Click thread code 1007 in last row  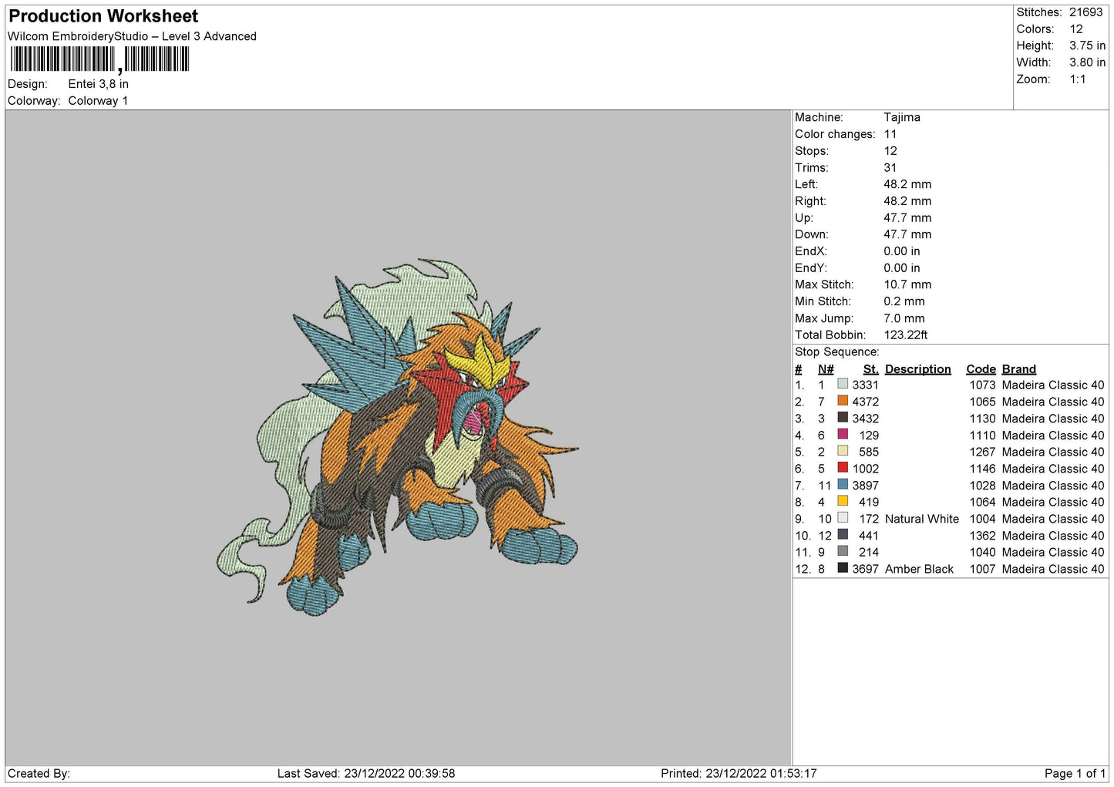tap(983, 569)
